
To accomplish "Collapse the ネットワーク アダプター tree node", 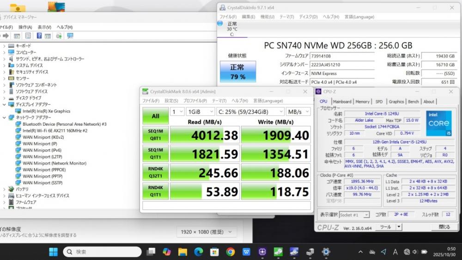I will tap(4, 118).
